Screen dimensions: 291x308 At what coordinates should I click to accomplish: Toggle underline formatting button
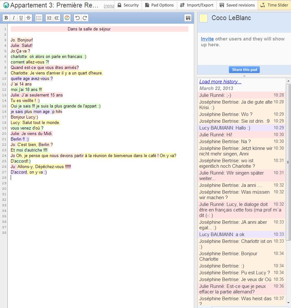tap(21, 18)
